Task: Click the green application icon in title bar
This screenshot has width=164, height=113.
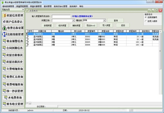Action: 2,2
